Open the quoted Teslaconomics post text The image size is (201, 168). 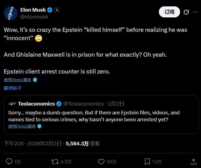94,116
